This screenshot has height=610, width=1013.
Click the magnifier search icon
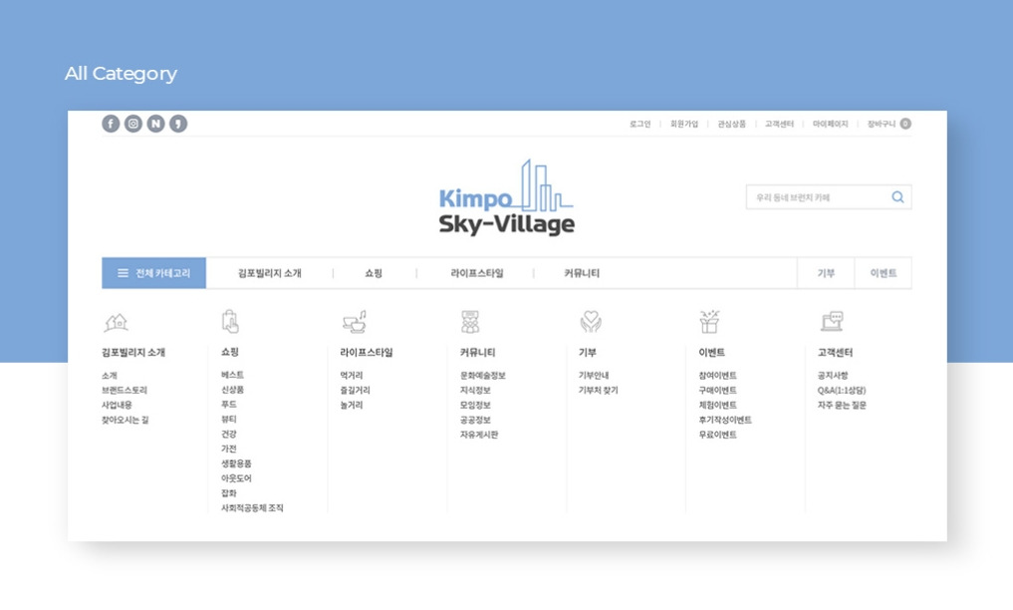(898, 197)
